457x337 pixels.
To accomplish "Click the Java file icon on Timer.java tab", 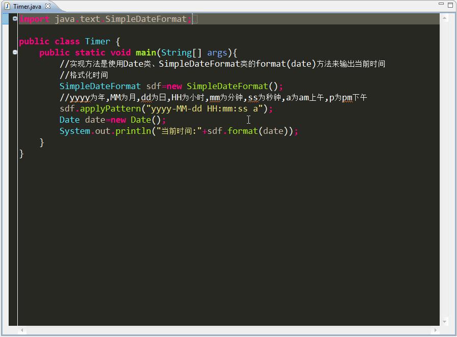I will click(7, 7).
